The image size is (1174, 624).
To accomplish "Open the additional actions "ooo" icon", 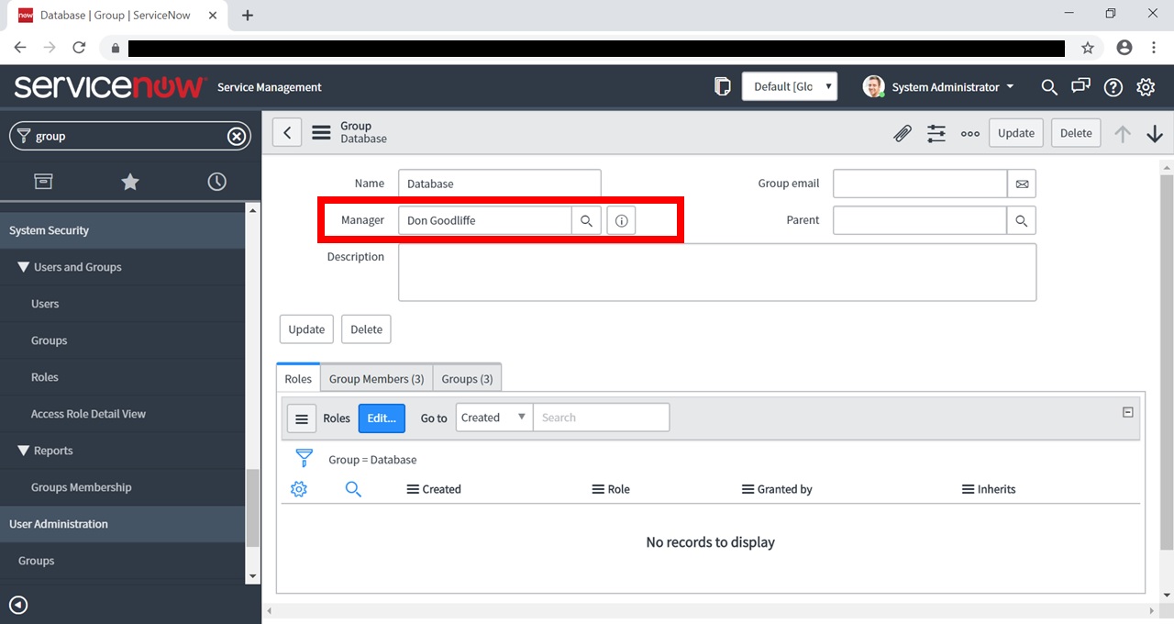I will [x=969, y=133].
